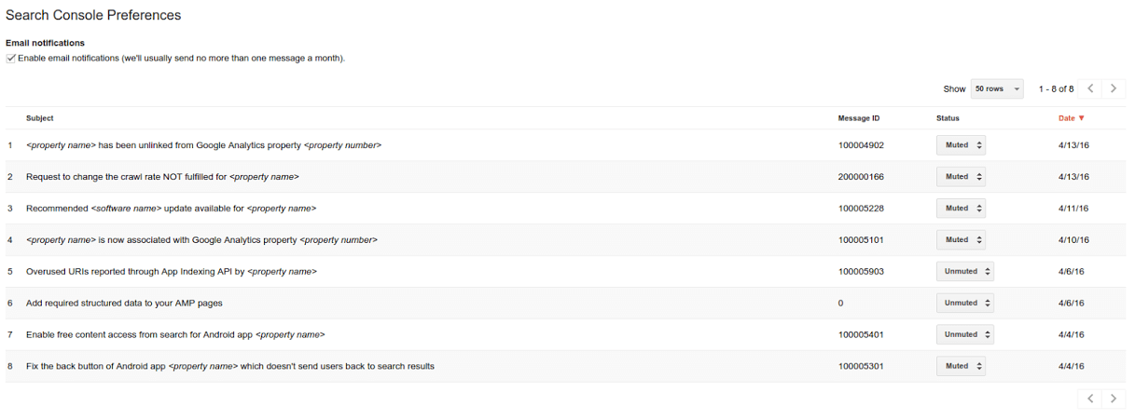Sort table by Subject column header
The image size is (1135, 420).
[x=39, y=118]
